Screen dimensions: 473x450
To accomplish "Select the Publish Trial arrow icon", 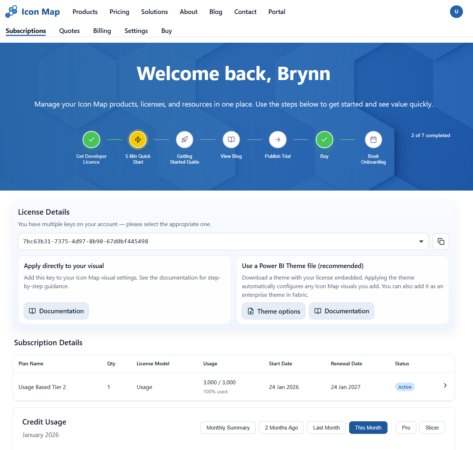I will click(277, 140).
